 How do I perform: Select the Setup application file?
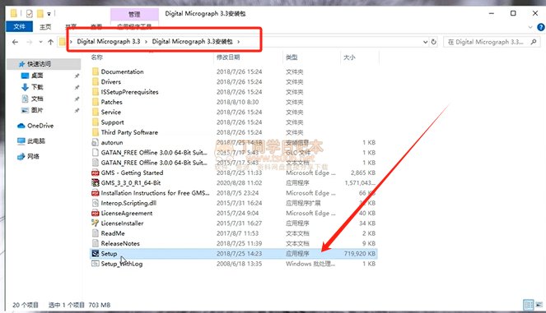(233, 254)
